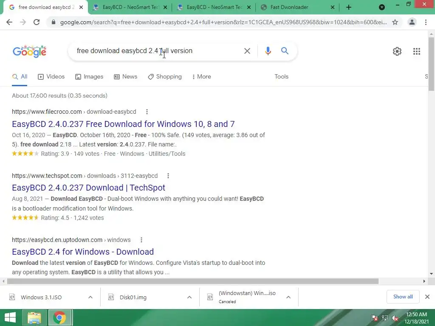Image resolution: width=435 pixels, height=326 pixels.
Task: Expand Windowstan iso download options
Action: click(288, 297)
